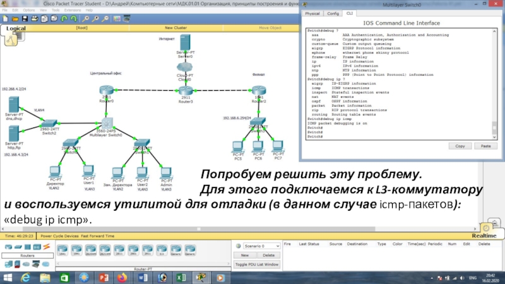Open the View menu
The width and height of the screenshot is (505, 284).
[x=43, y=10]
